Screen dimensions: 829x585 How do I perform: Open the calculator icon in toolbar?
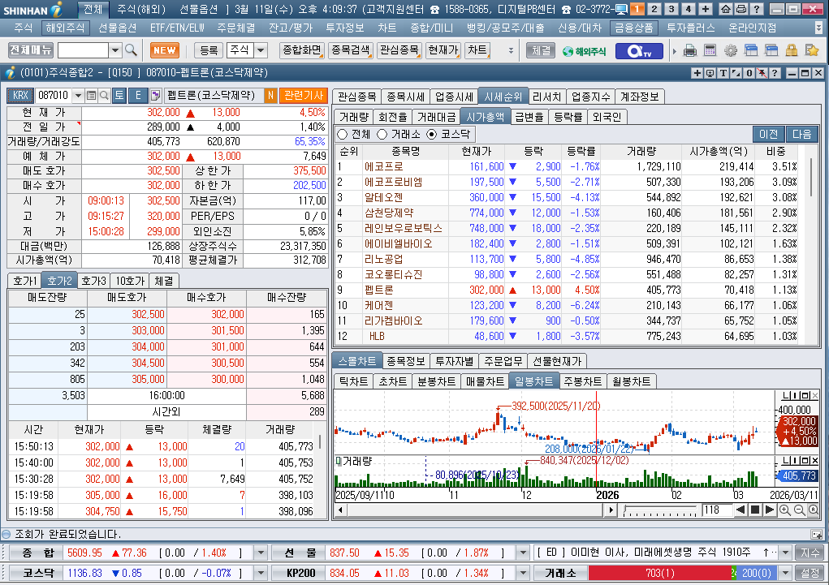tap(710, 51)
